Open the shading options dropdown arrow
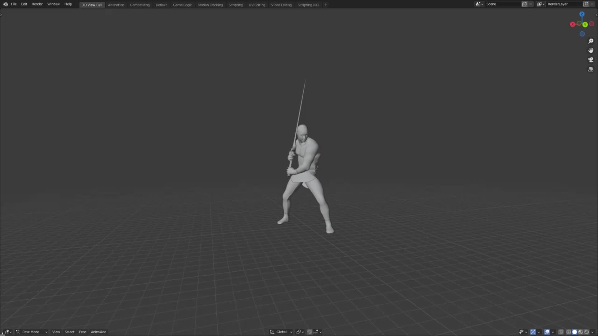This screenshot has height=336, width=598. (592, 332)
